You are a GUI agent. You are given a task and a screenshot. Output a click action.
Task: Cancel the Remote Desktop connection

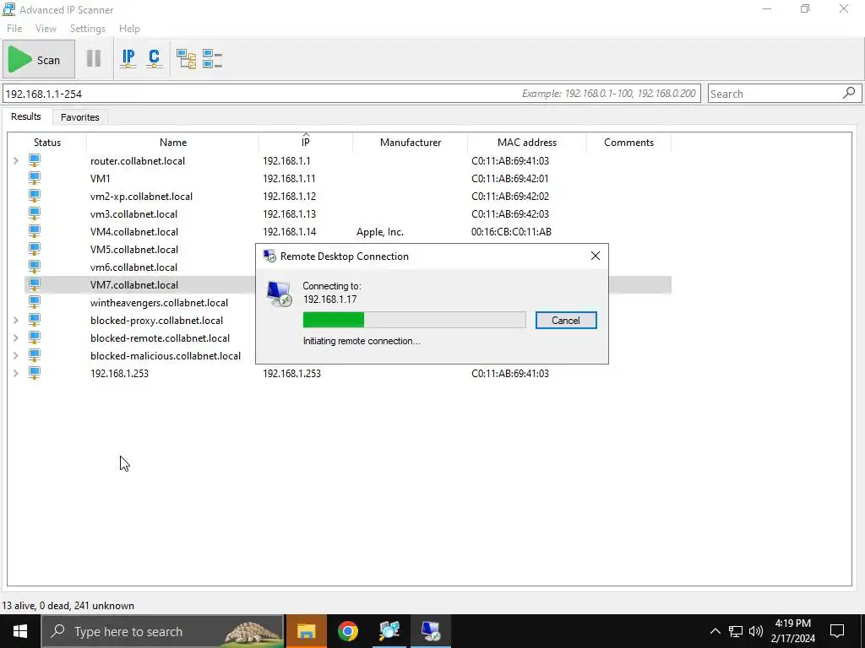(x=566, y=320)
